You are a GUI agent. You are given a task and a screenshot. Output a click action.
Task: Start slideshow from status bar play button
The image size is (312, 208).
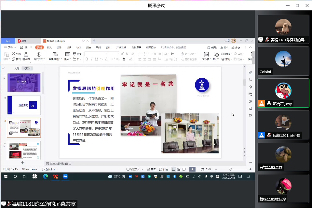[192, 169]
